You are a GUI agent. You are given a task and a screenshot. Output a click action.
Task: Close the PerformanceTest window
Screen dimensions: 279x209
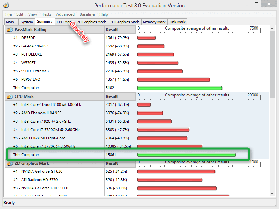(269, 4)
